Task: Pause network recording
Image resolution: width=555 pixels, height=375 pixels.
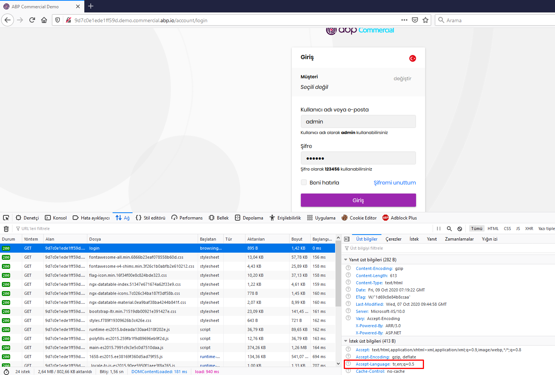Action: 439,229
